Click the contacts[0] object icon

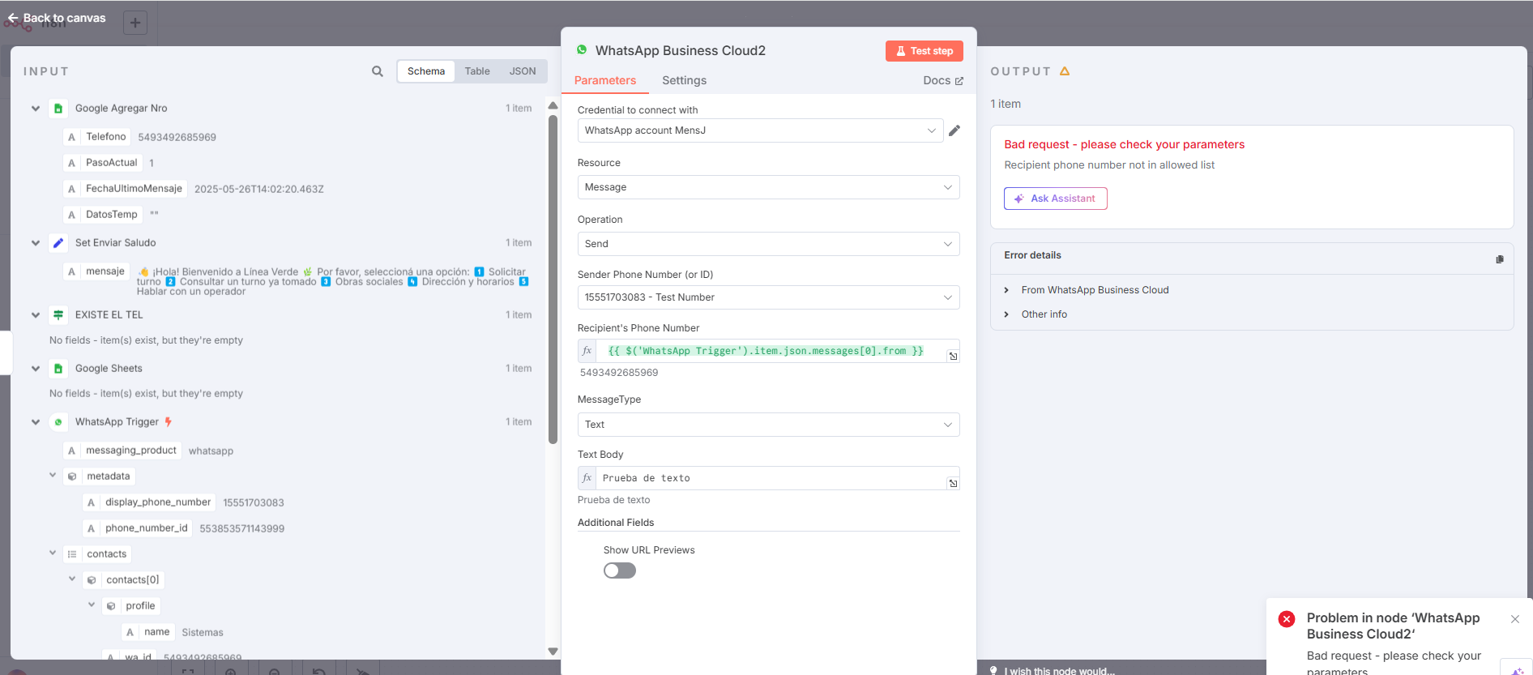(x=92, y=580)
